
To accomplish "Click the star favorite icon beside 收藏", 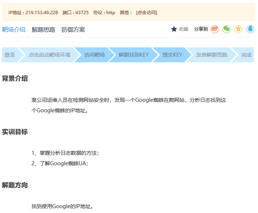I will coord(174,29).
